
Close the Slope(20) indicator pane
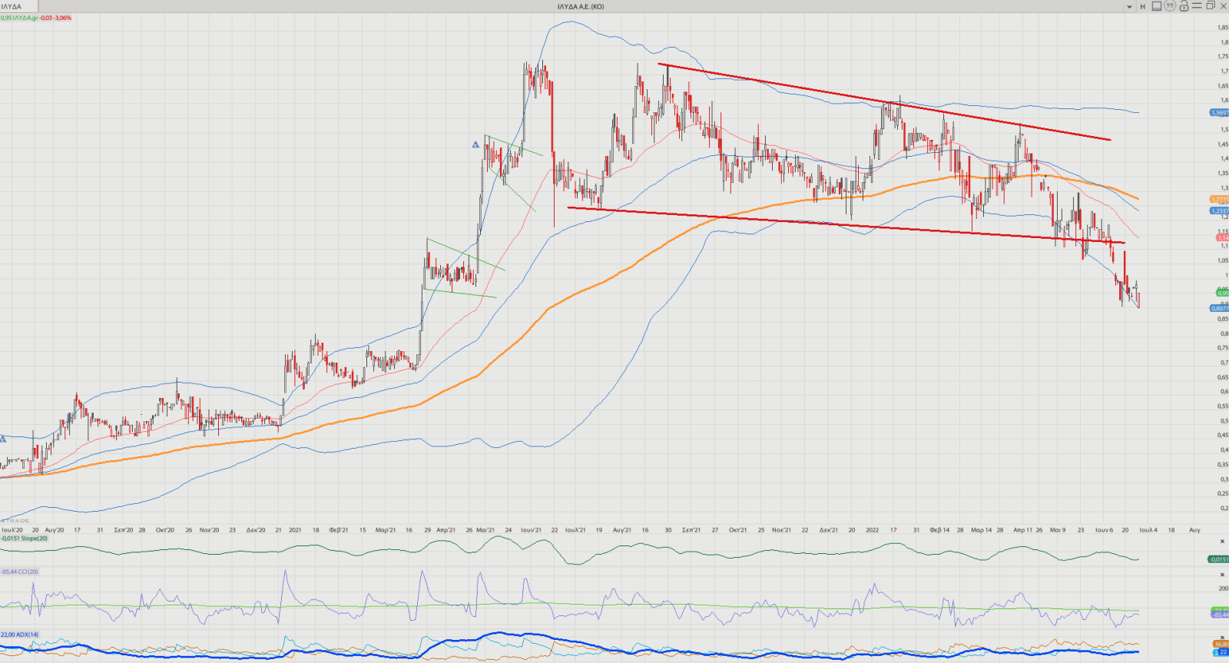pyautogui.click(x=1222, y=542)
